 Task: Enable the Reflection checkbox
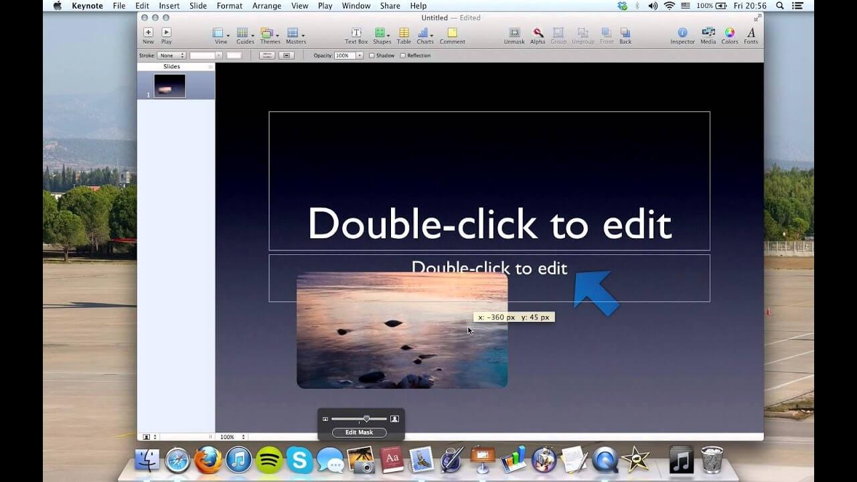tap(402, 56)
